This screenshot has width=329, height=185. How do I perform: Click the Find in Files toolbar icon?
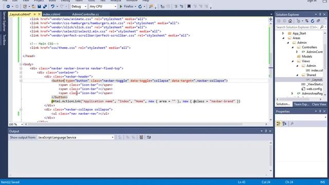pos(151,7)
